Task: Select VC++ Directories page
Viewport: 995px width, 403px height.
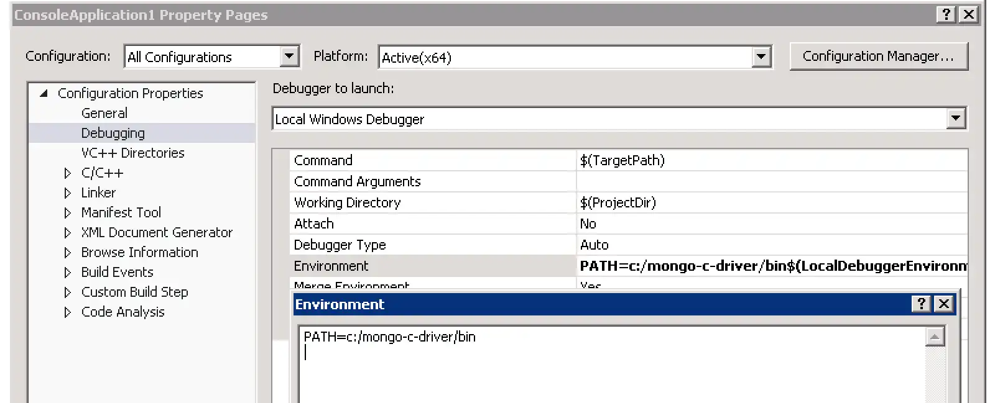Action: (x=132, y=153)
